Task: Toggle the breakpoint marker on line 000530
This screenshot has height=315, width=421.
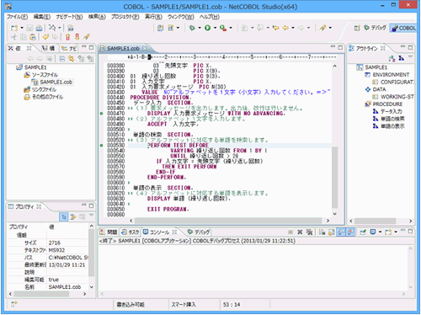Action: (x=102, y=146)
